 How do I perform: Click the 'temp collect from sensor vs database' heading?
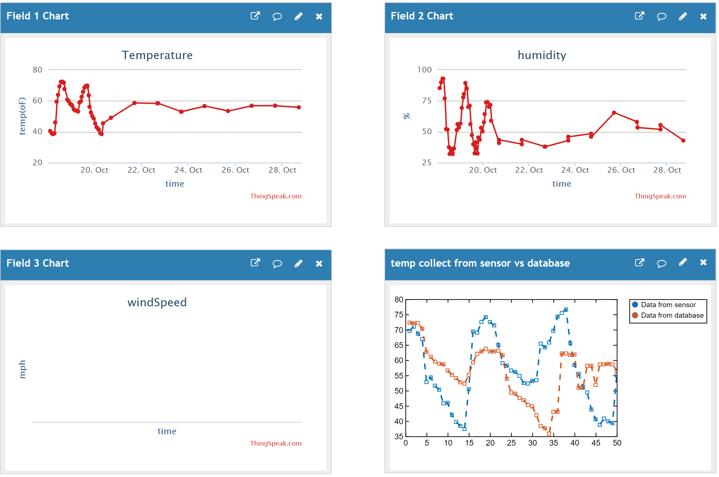(x=480, y=263)
